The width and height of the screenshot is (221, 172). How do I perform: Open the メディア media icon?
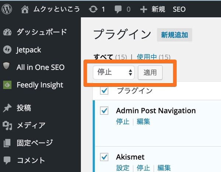click(x=7, y=125)
